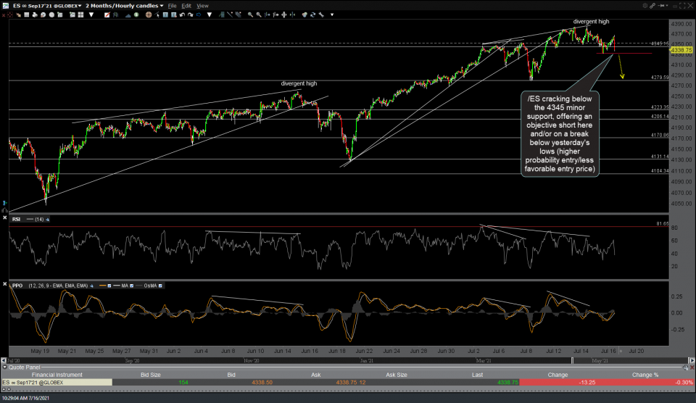Click the red crosshair icon in toolbar
Image resolution: width=696 pixels, height=403 pixels.
click(9, 14)
